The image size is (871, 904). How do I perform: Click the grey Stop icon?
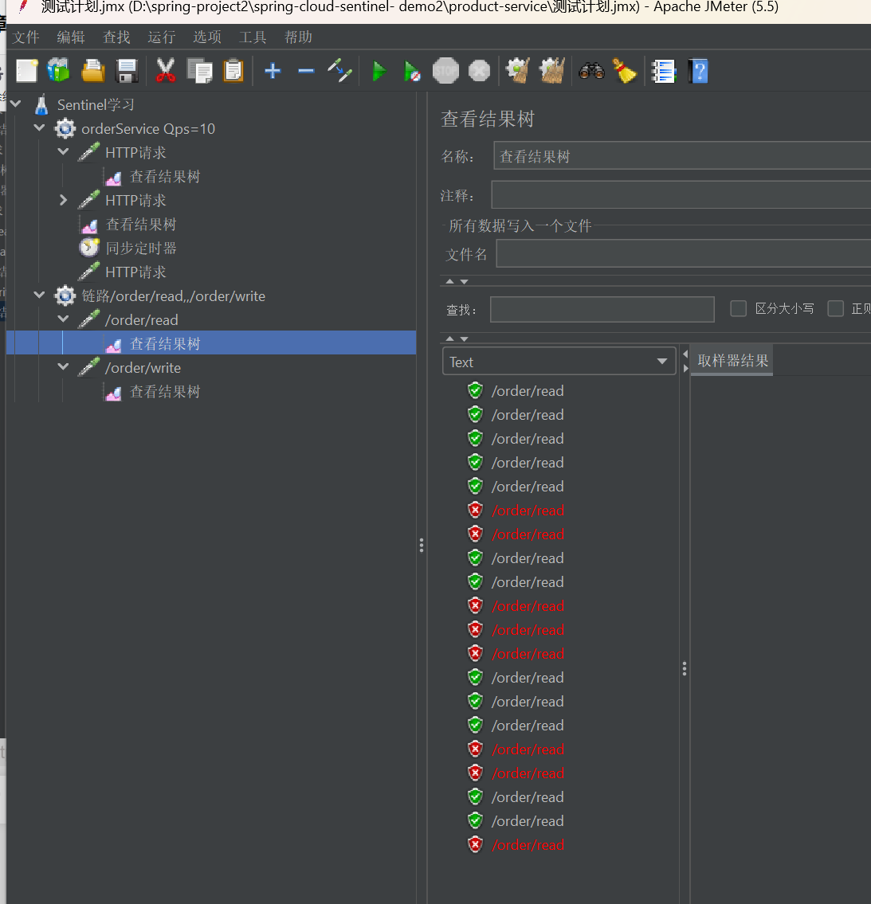point(445,72)
